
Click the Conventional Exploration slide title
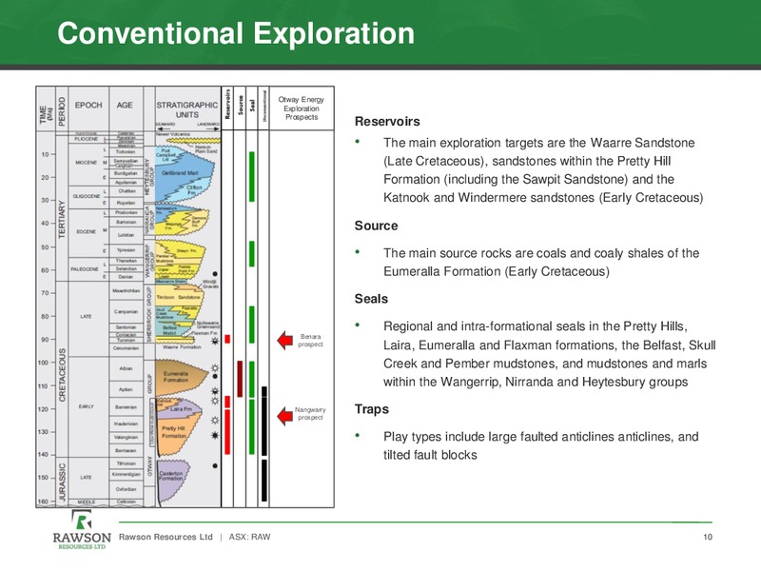pos(236,33)
